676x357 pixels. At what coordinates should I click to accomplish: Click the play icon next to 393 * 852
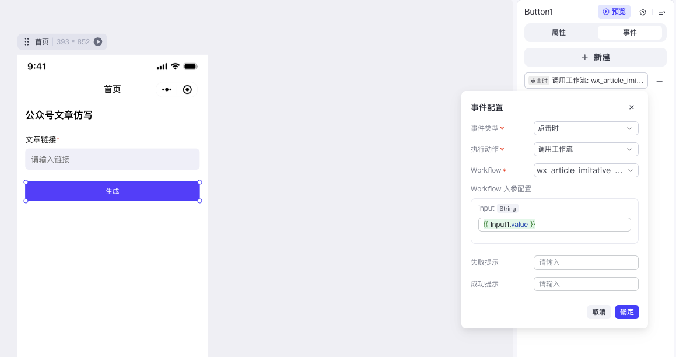[98, 41]
